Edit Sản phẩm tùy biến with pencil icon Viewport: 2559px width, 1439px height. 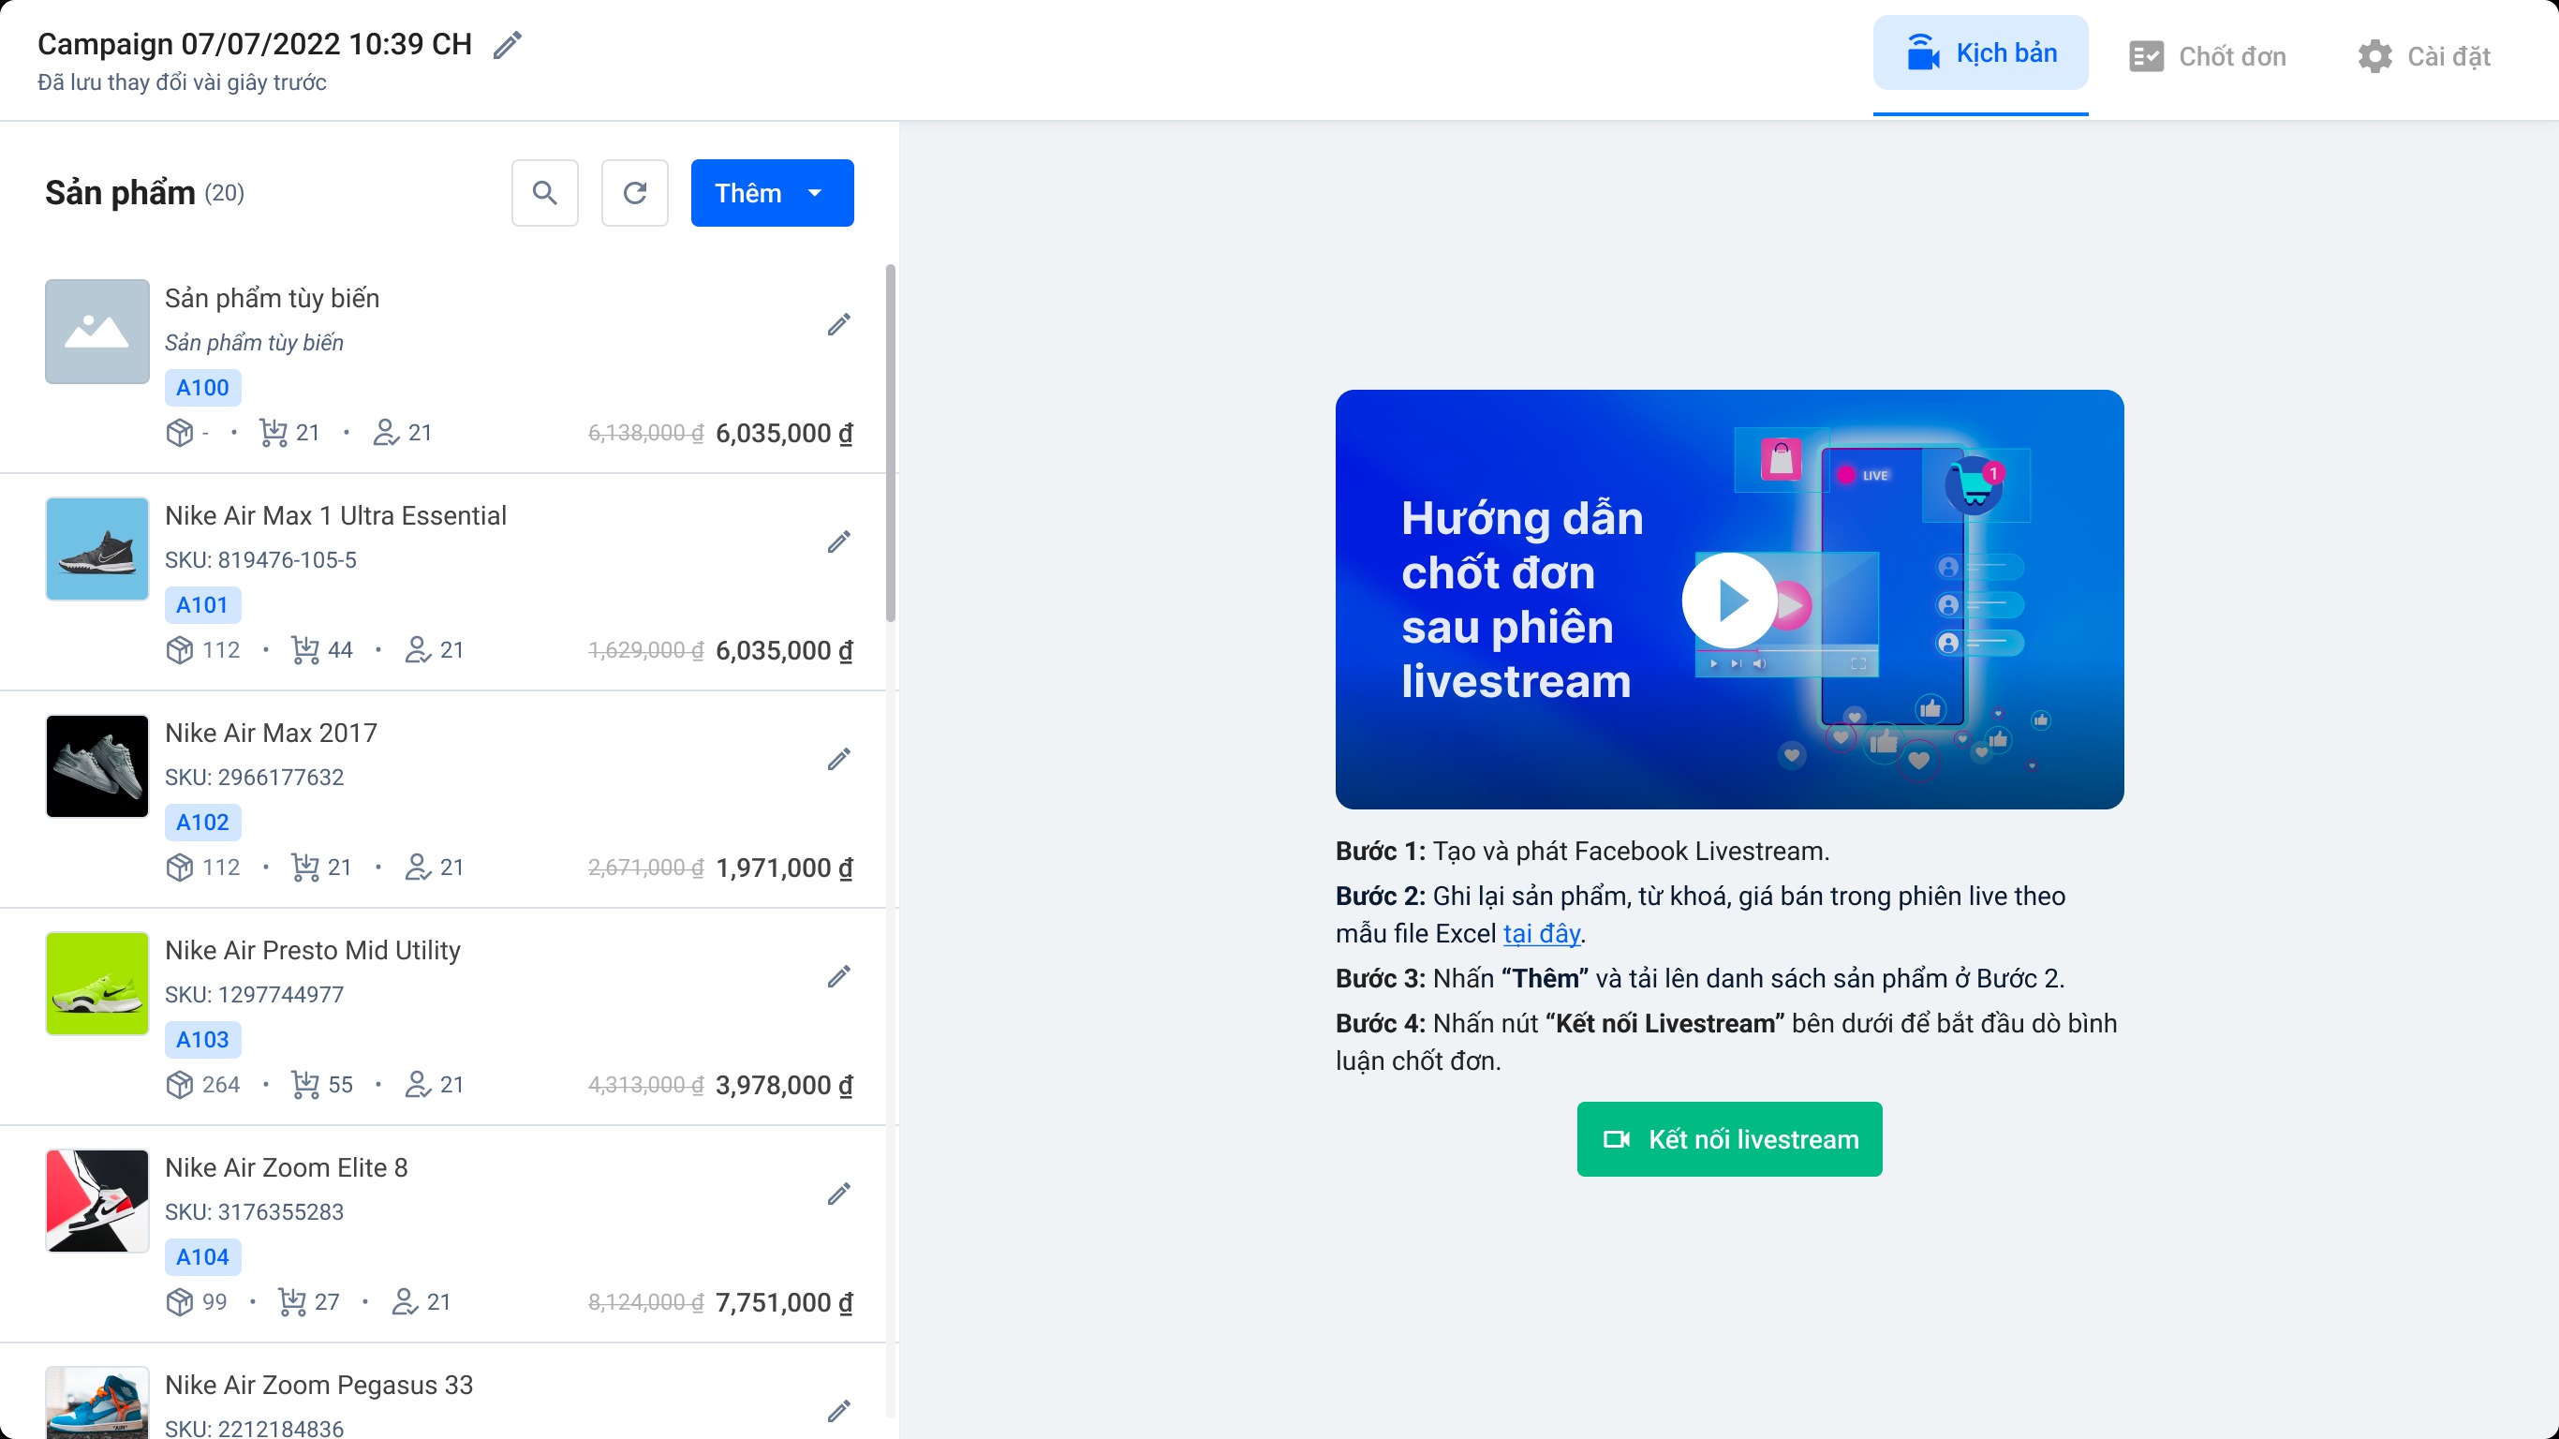838,325
